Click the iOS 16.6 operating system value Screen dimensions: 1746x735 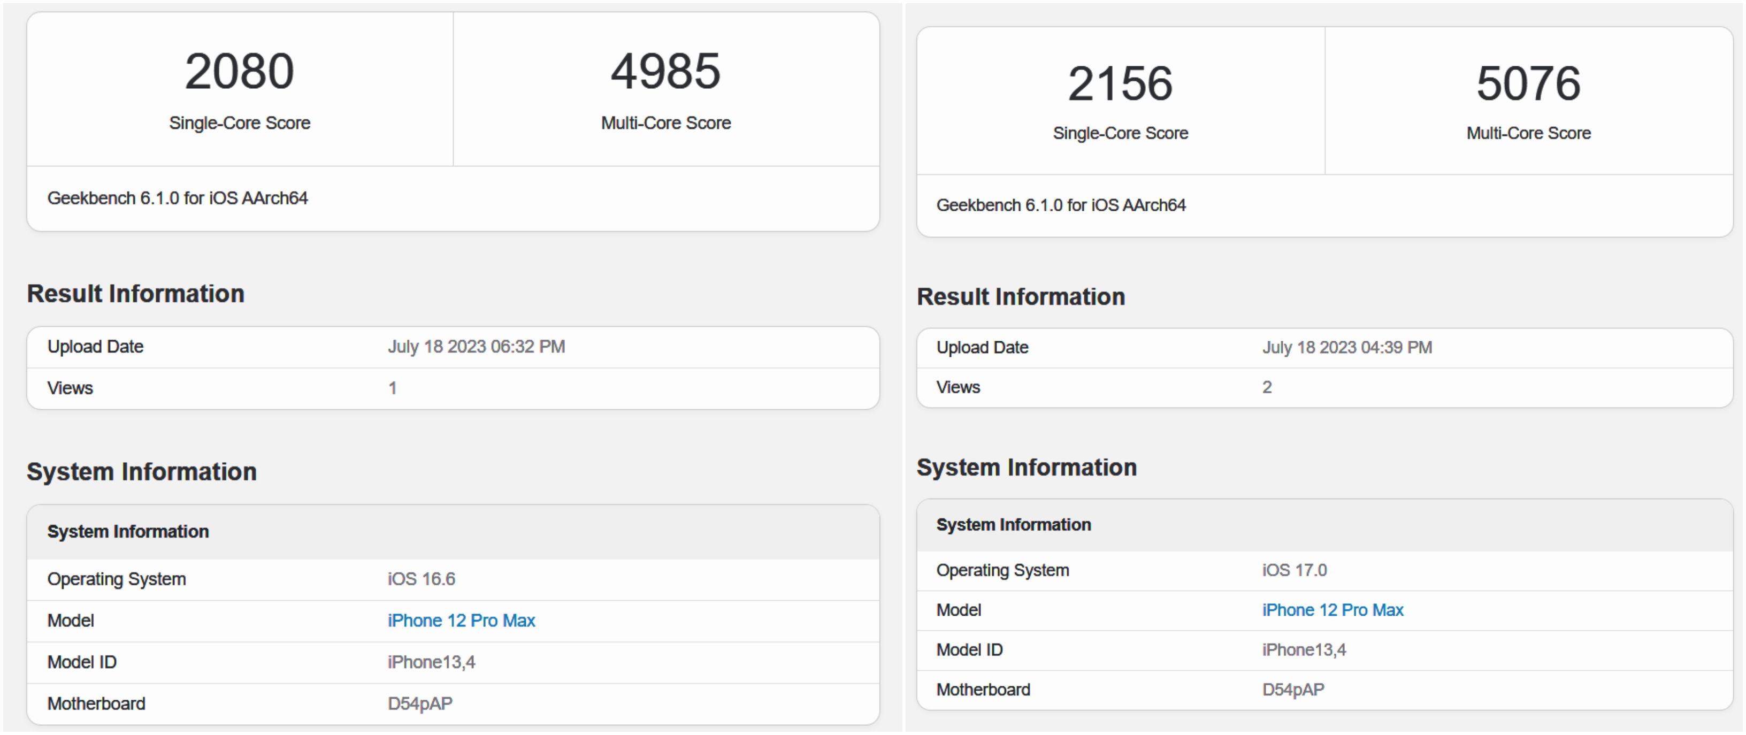coord(421,579)
